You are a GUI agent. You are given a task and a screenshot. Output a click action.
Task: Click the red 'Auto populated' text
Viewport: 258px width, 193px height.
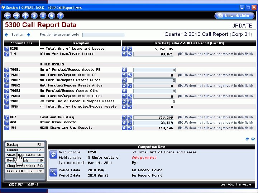coord(144,158)
